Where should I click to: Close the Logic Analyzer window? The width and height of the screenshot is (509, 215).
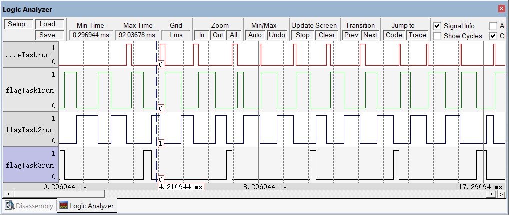pos(501,9)
